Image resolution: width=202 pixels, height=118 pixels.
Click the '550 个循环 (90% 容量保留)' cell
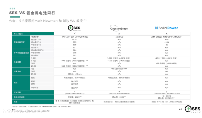74,66
